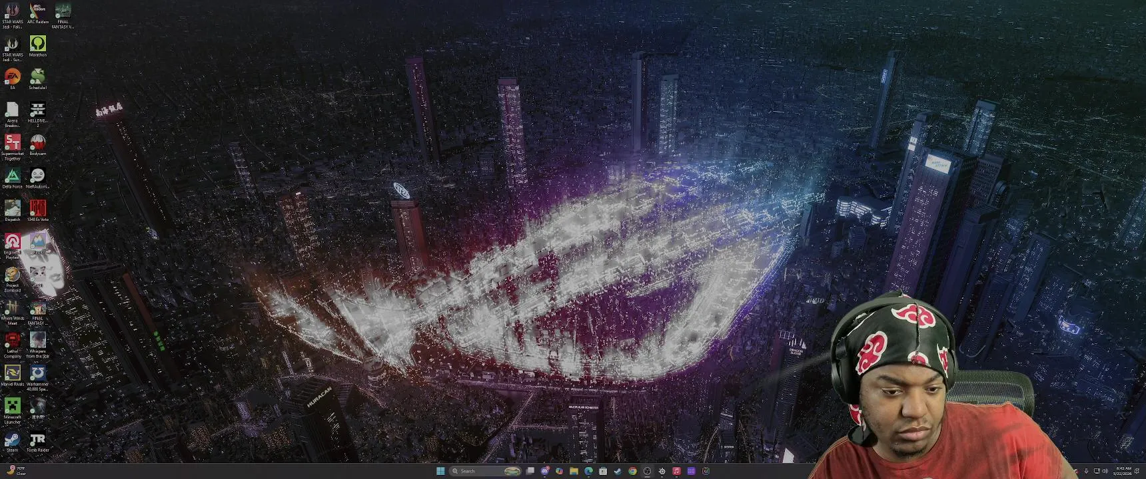Screen dimensions: 1146x479
Task: Open the Project Zomboid shortcut
Action: coord(12,279)
